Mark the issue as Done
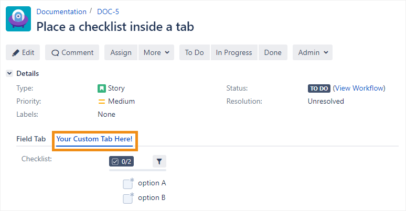Image resolution: width=406 pixels, height=211 pixels. point(273,52)
